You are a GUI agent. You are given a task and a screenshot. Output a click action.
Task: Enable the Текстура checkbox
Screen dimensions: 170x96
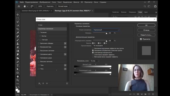coord(40,40)
